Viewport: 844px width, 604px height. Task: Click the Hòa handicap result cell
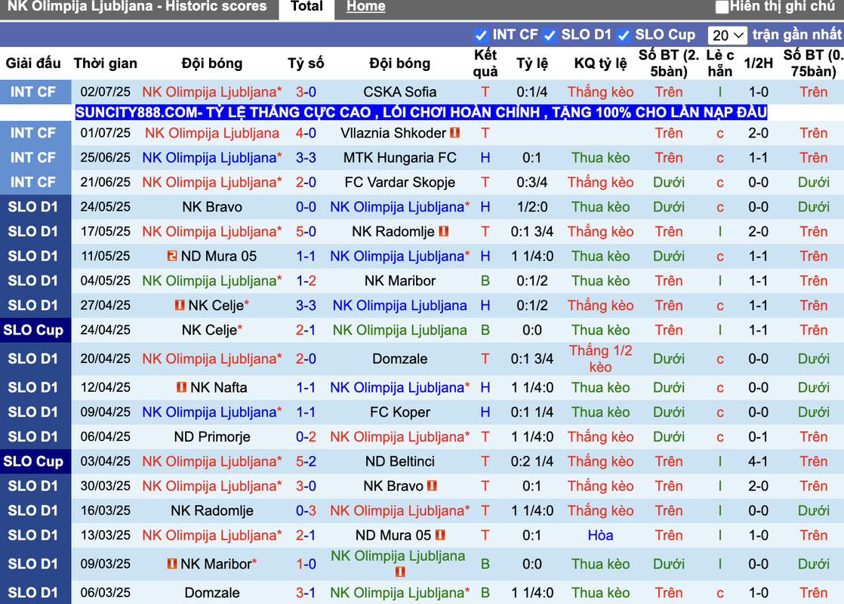click(x=600, y=535)
